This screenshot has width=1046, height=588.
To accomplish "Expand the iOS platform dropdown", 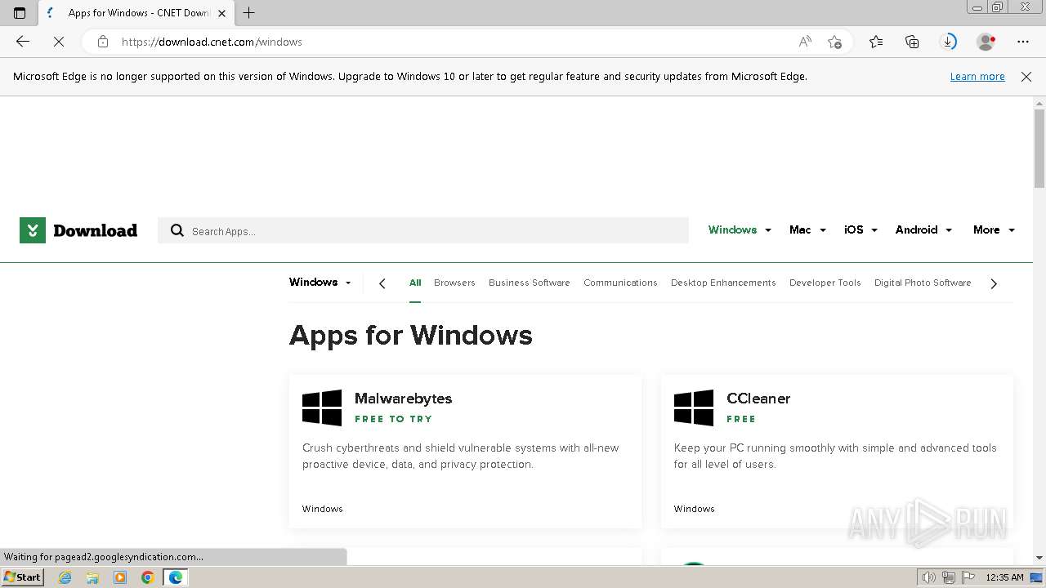I will click(x=860, y=230).
